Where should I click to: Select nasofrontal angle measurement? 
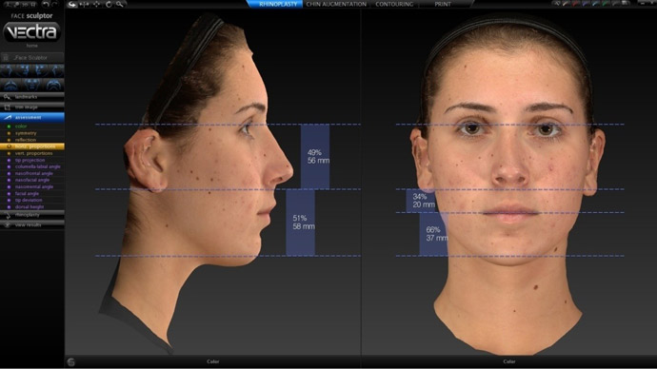pyautogui.click(x=33, y=173)
